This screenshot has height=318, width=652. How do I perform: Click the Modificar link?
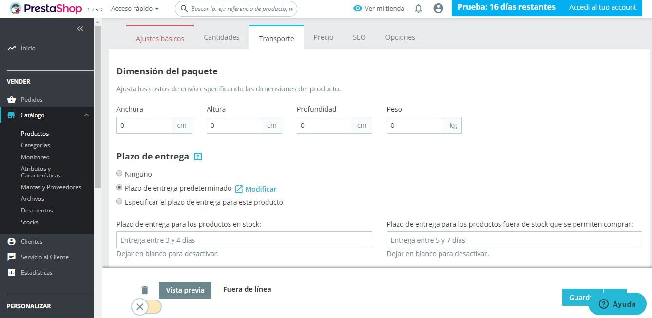coord(261,189)
